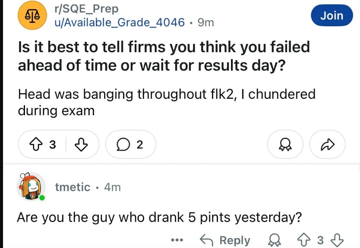Reply to tmetic's comment

point(225,240)
